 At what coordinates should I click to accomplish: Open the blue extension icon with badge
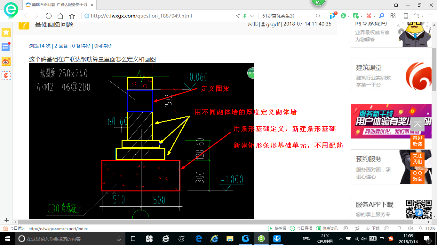333,15
